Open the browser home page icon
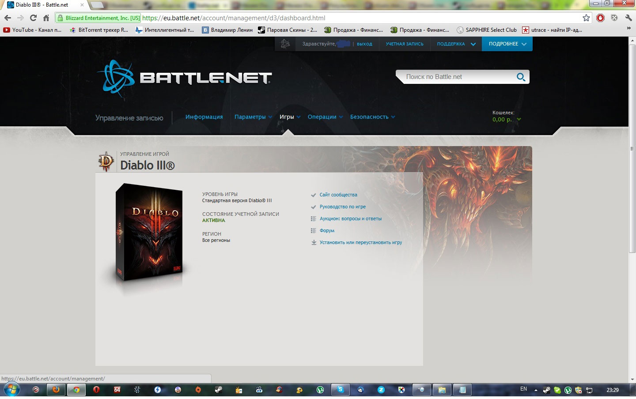This screenshot has width=636, height=399. pyautogui.click(x=46, y=18)
